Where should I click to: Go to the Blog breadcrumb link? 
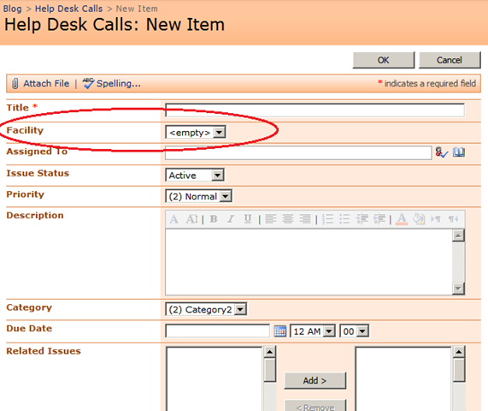click(13, 9)
